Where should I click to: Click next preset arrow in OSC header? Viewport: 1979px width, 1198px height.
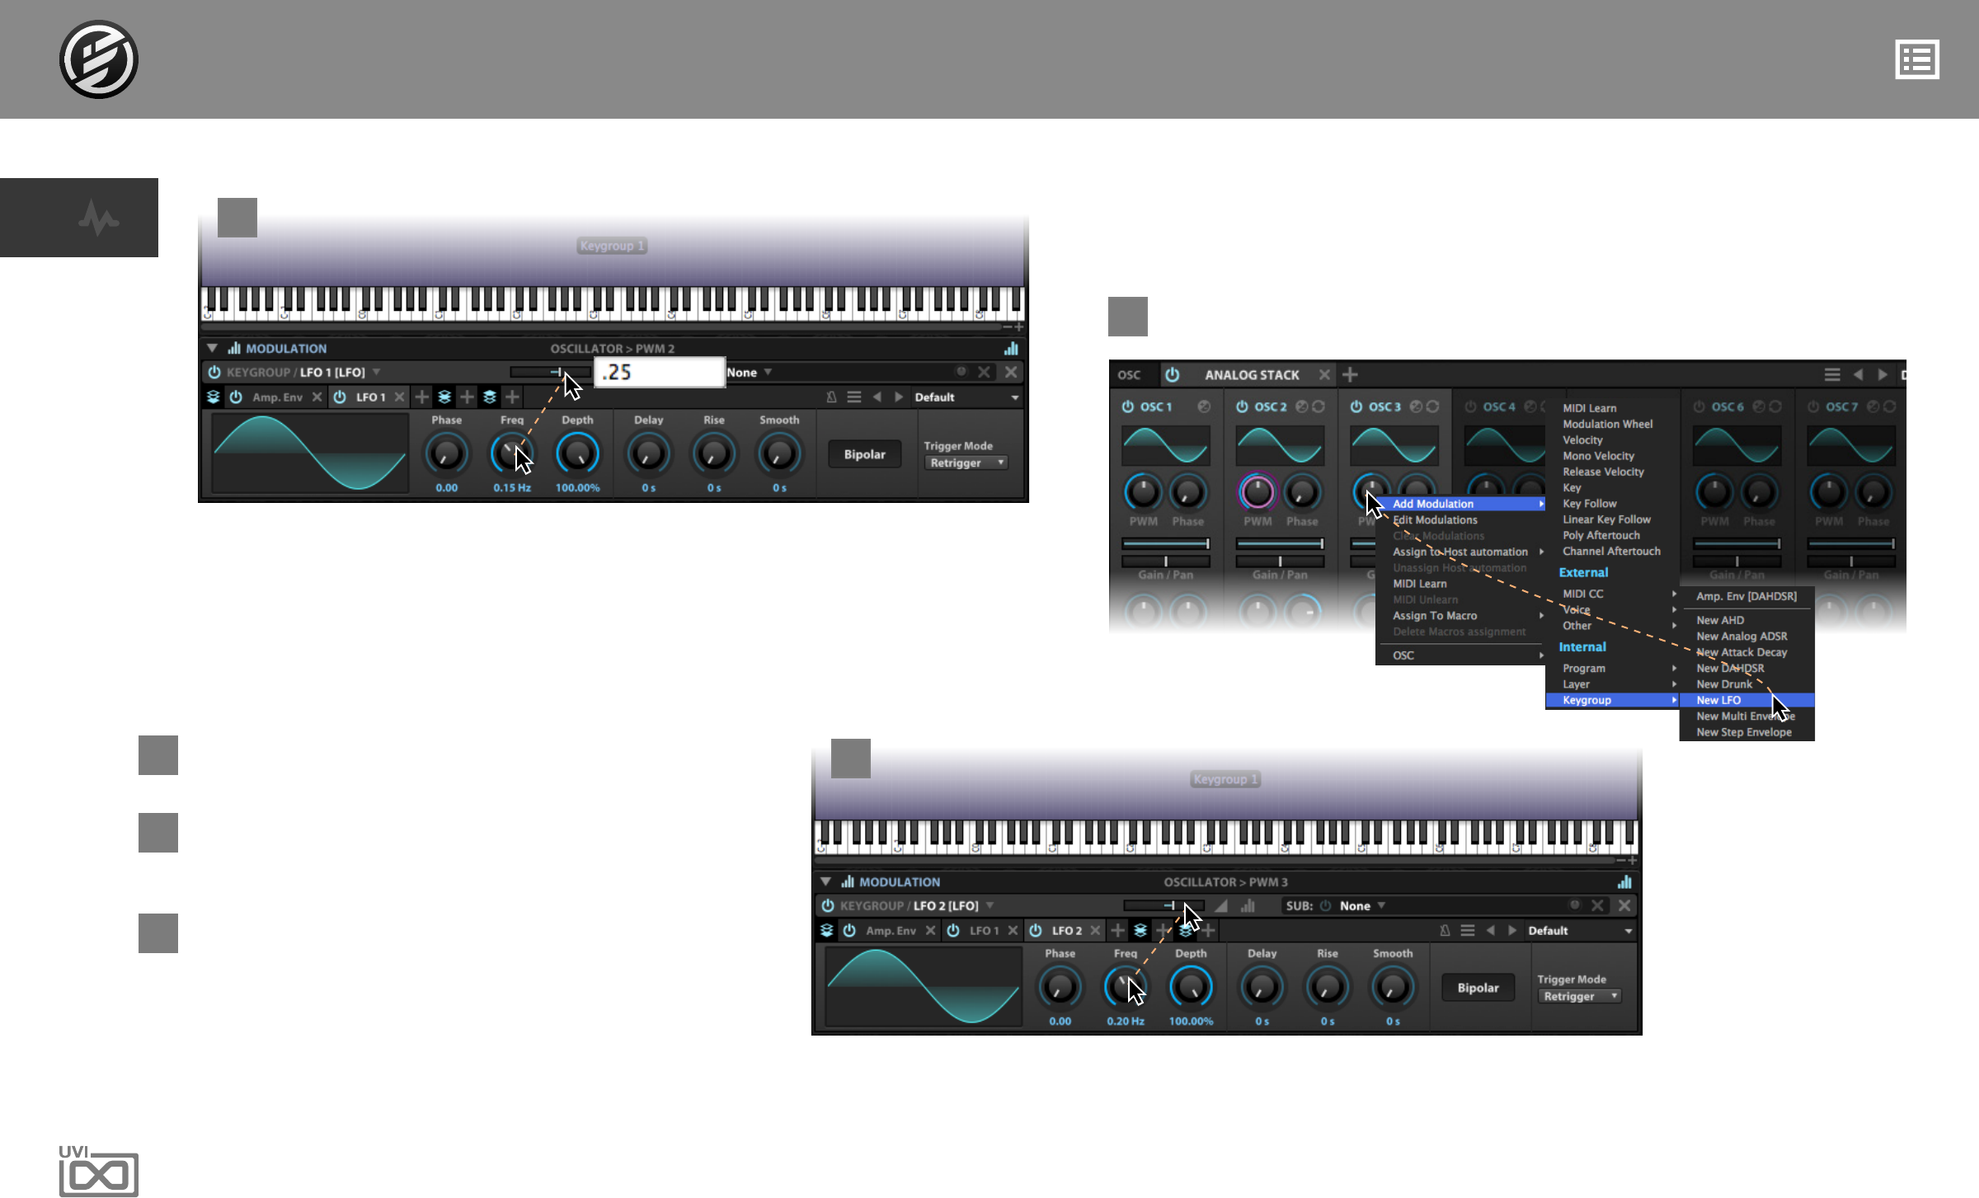[1883, 375]
